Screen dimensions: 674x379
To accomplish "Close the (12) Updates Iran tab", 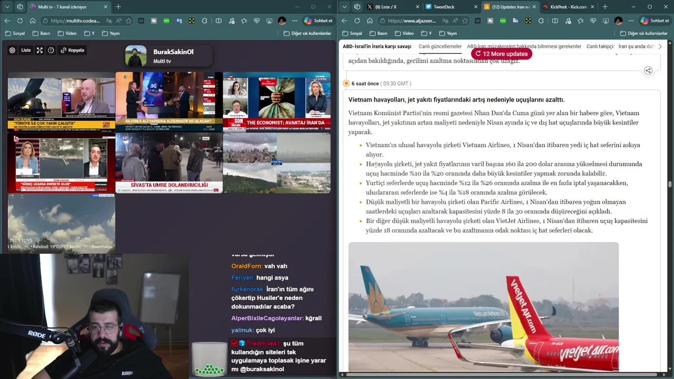I will pos(534,7).
